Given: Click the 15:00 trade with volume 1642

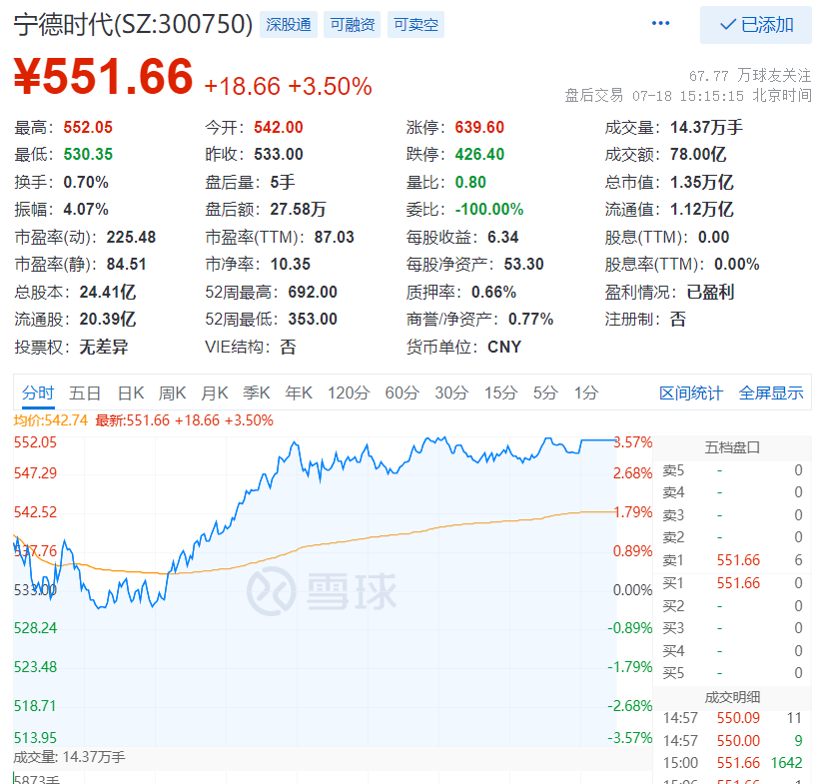Looking at the screenshot, I should point(732,763).
